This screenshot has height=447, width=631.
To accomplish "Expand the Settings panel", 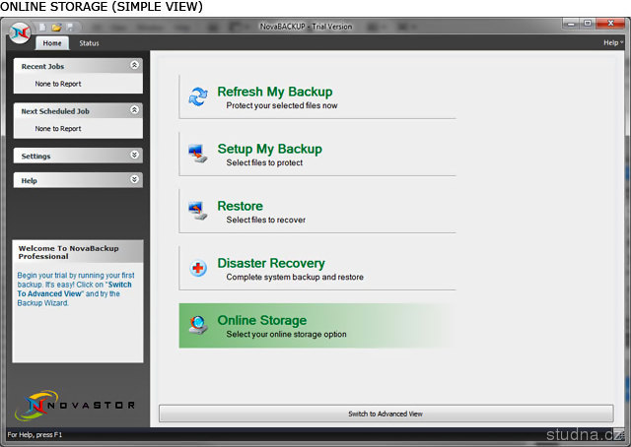I will click(x=134, y=155).
